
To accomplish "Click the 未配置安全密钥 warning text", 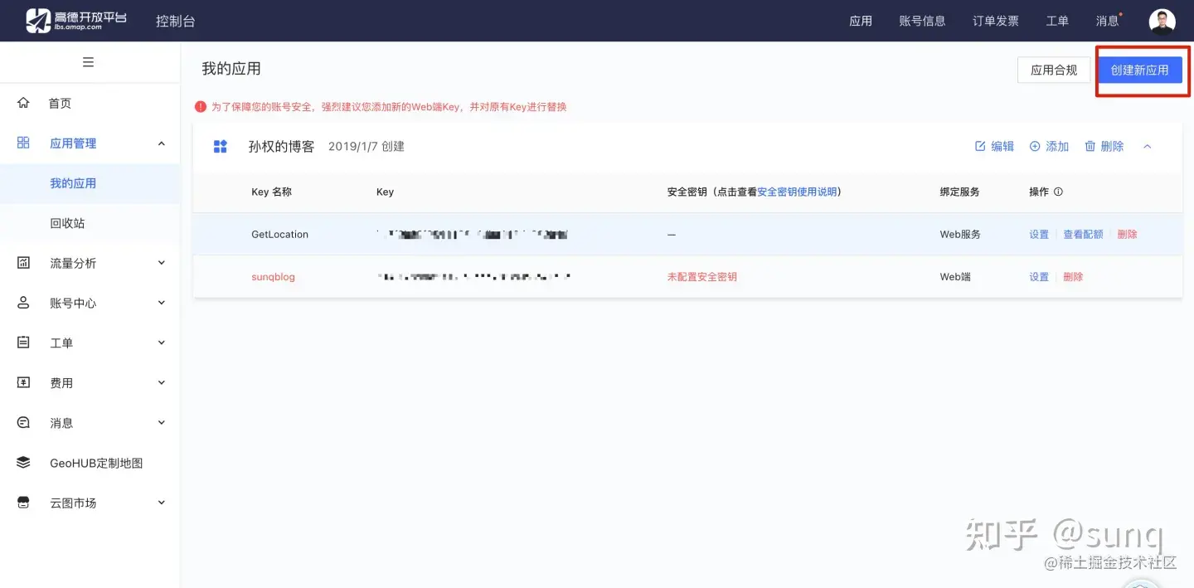I will pos(702,277).
